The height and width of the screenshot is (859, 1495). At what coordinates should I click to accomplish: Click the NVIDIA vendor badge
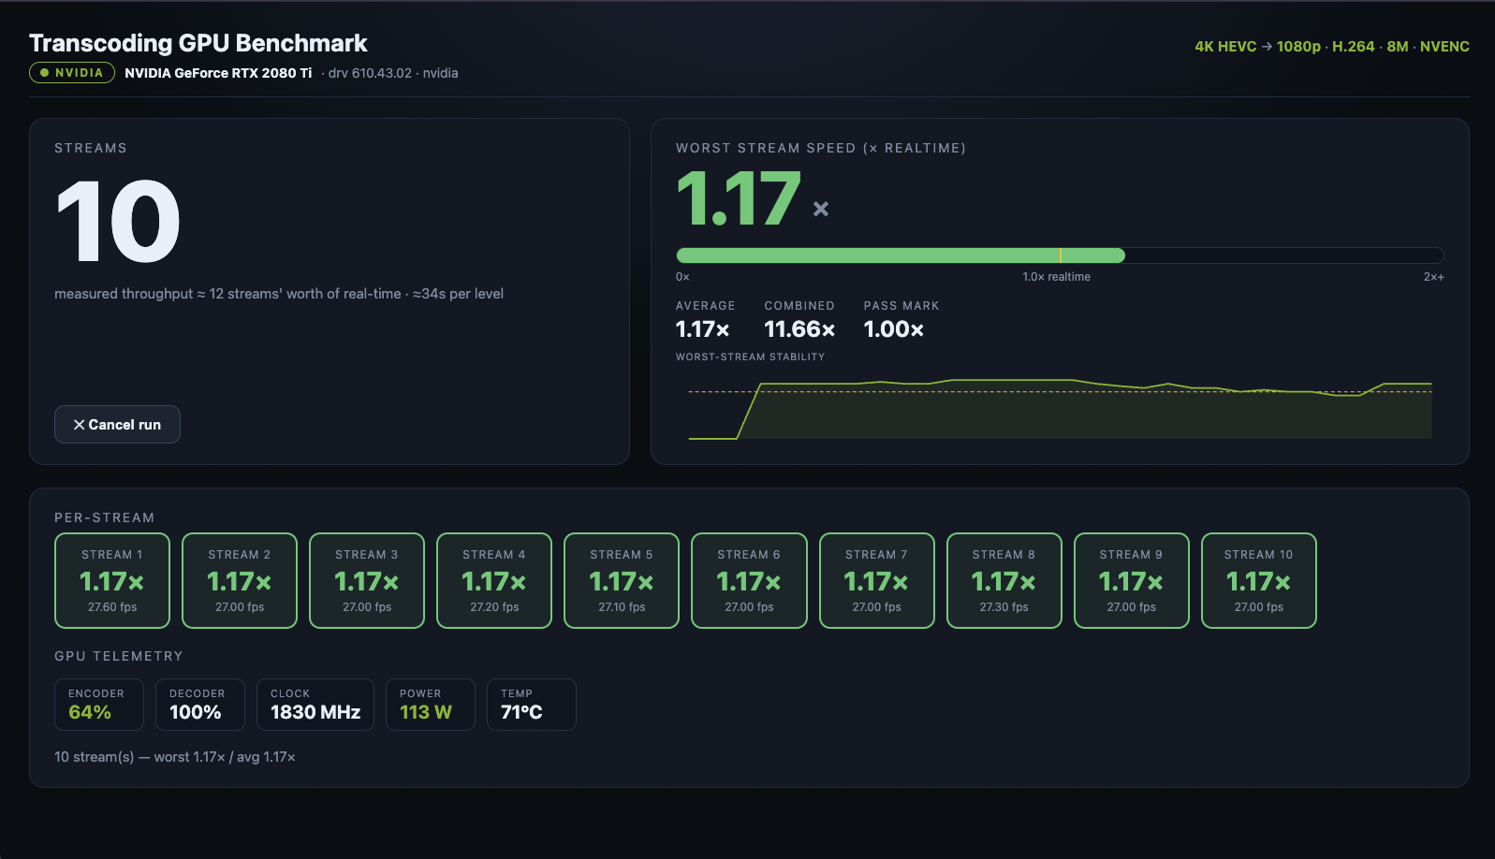pyautogui.click(x=72, y=73)
